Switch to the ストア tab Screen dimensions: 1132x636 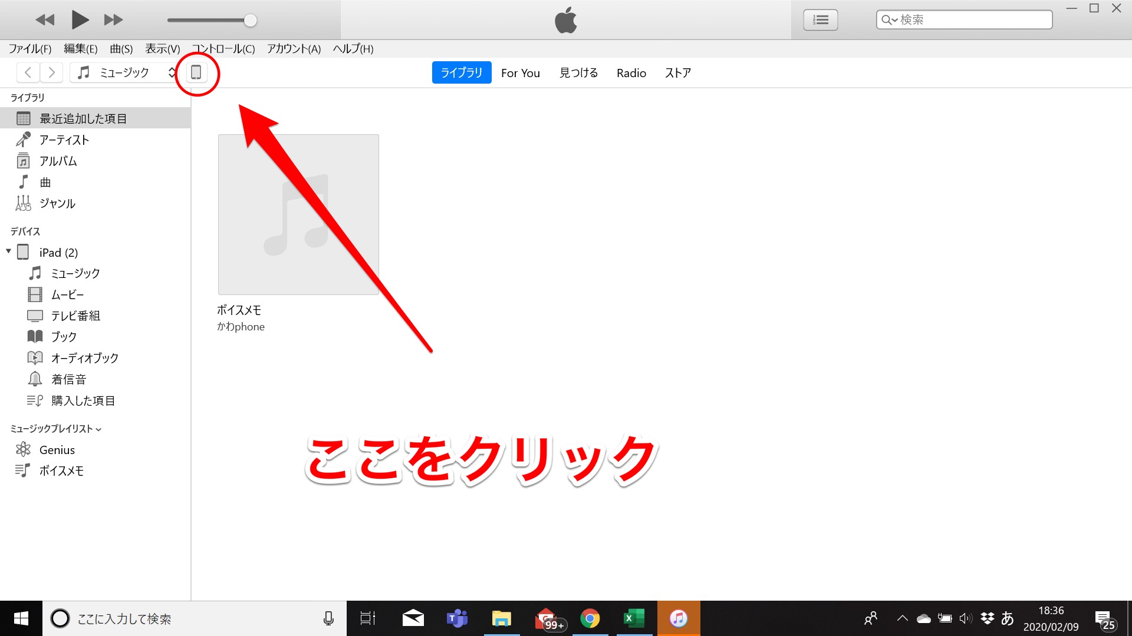678,73
